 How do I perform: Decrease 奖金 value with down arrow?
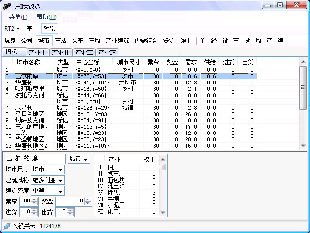88,203
